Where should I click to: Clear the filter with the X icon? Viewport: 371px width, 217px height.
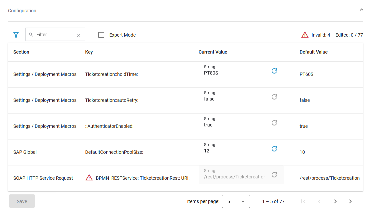78,36
